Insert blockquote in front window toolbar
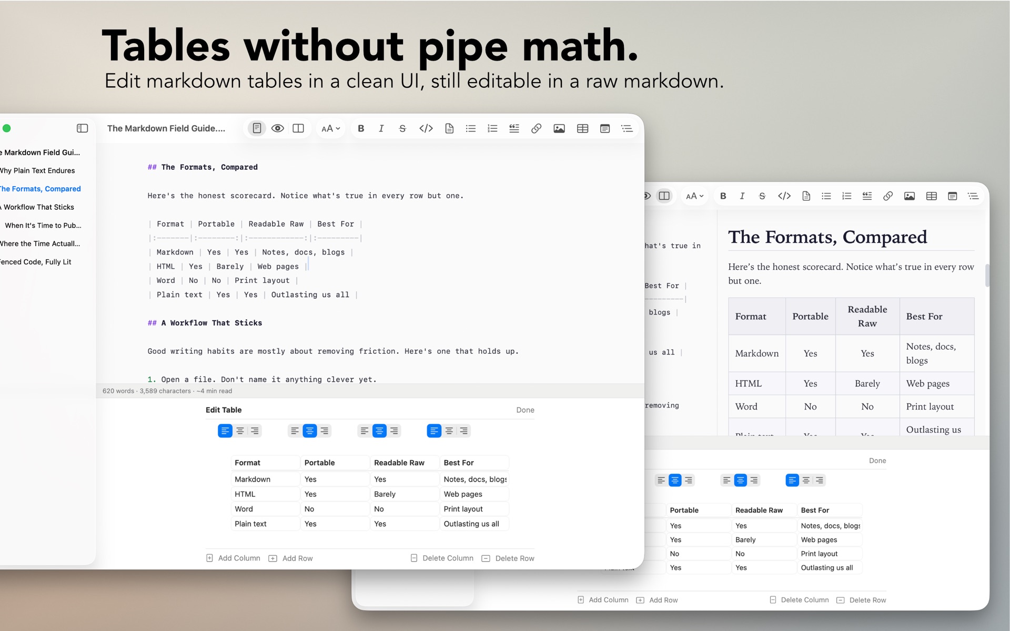Screen dimensions: 1010x631 (514, 128)
